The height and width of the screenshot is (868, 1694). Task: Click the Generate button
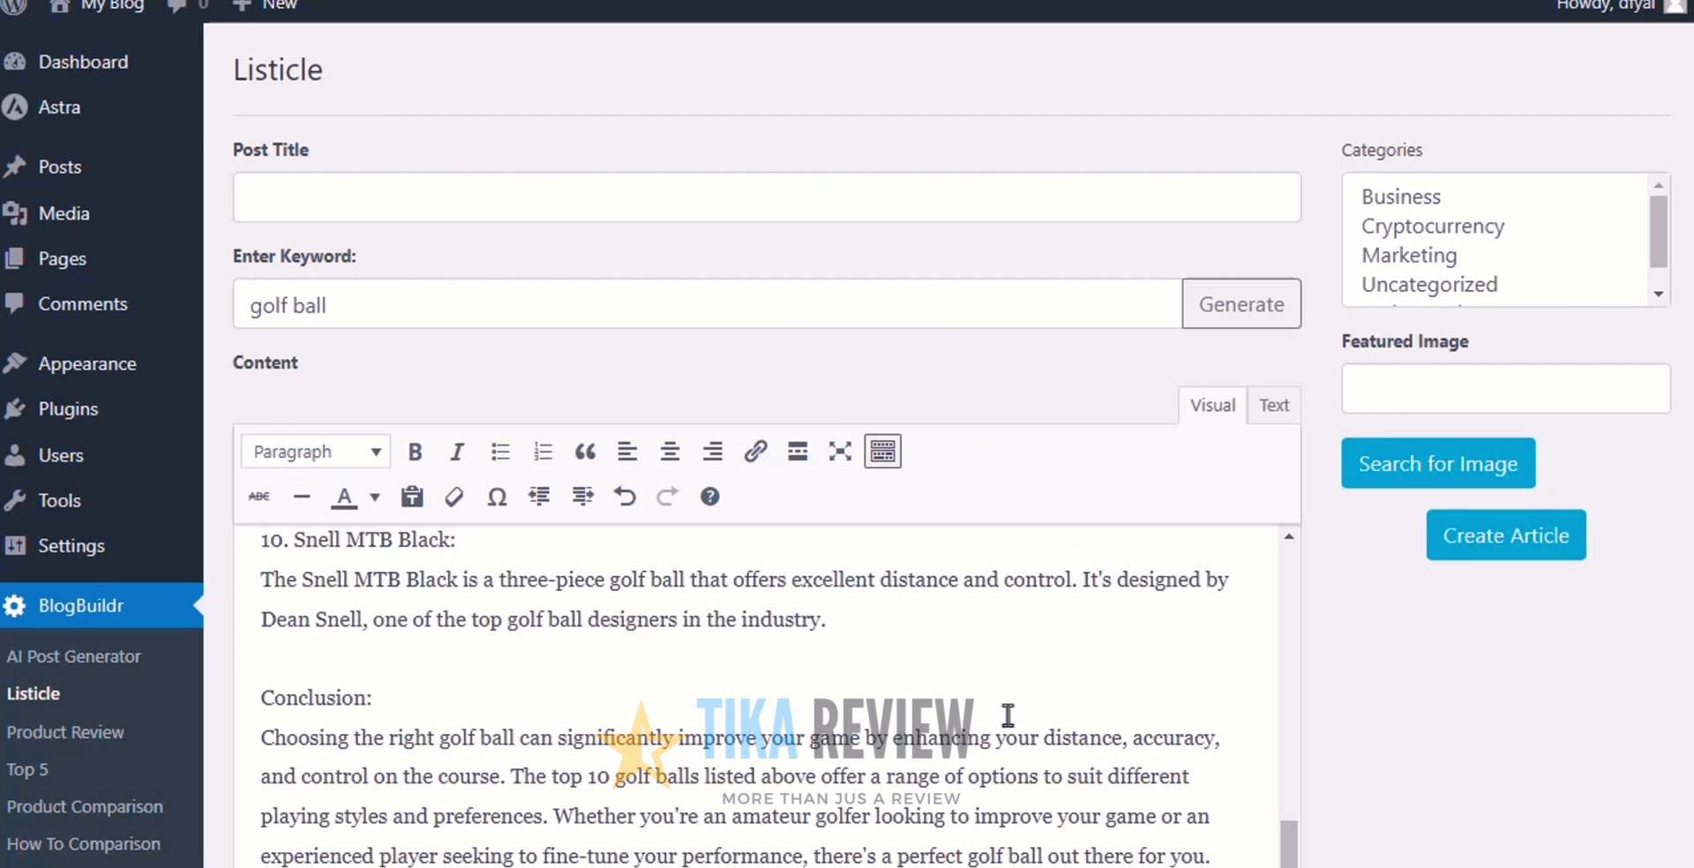[1241, 304]
